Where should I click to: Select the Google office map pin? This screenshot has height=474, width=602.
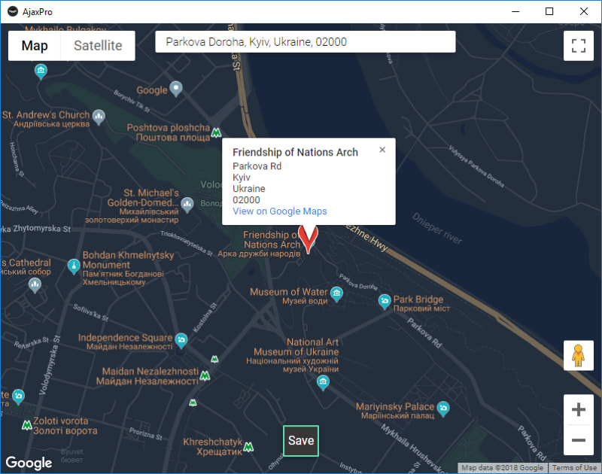coord(176,89)
